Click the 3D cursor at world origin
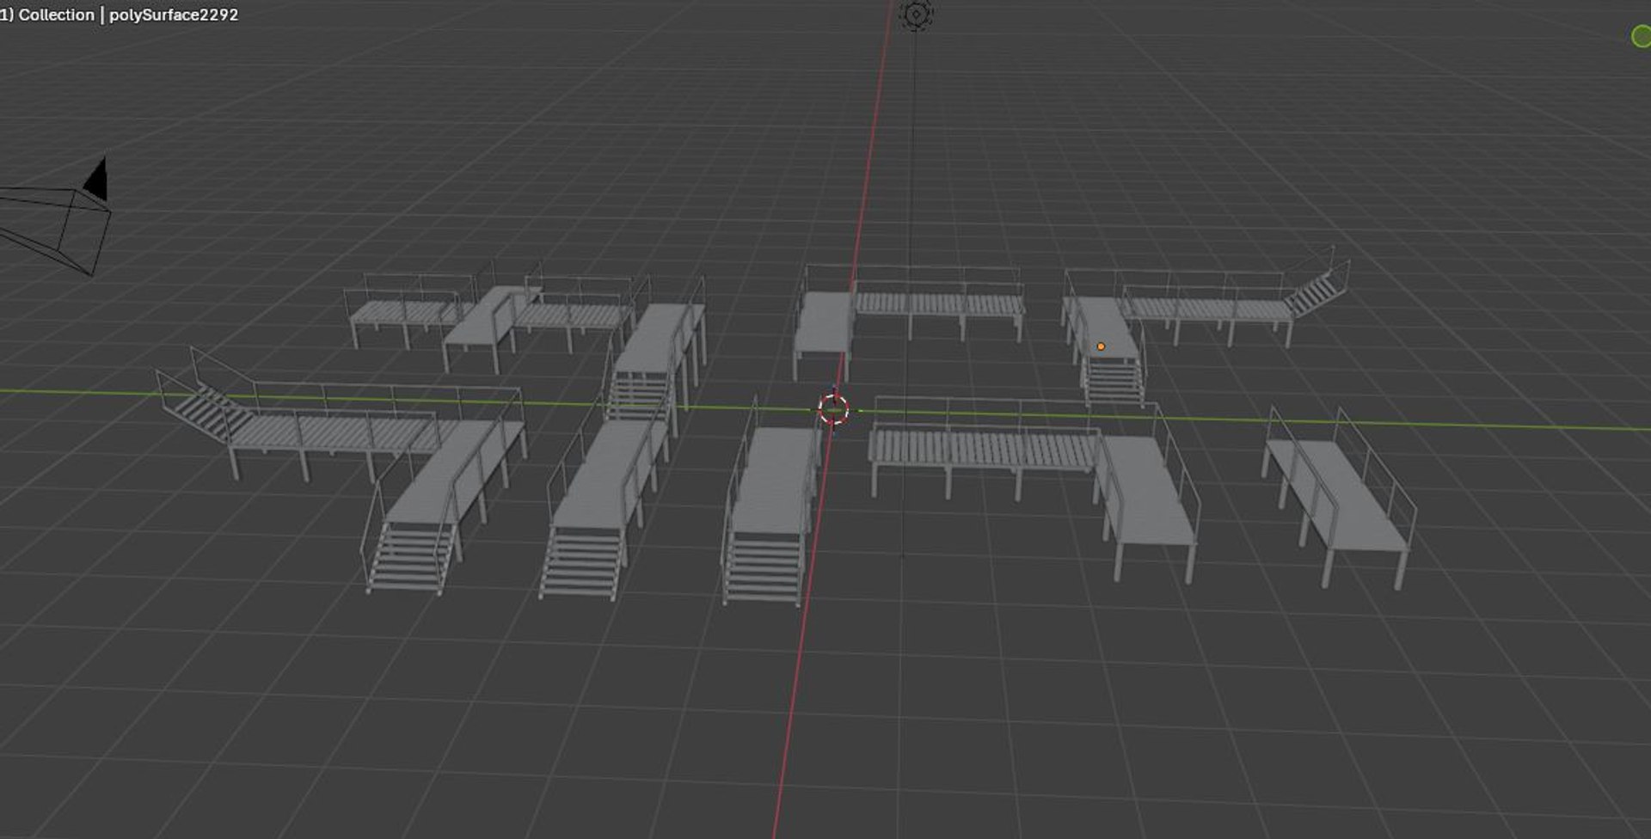1651x839 pixels. [833, 410]
